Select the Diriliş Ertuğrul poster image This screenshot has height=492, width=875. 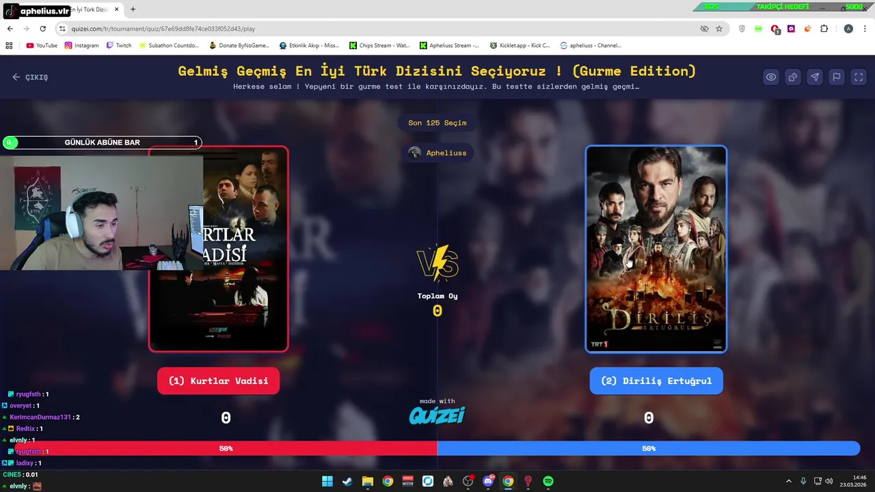click(x=656, y=249)
